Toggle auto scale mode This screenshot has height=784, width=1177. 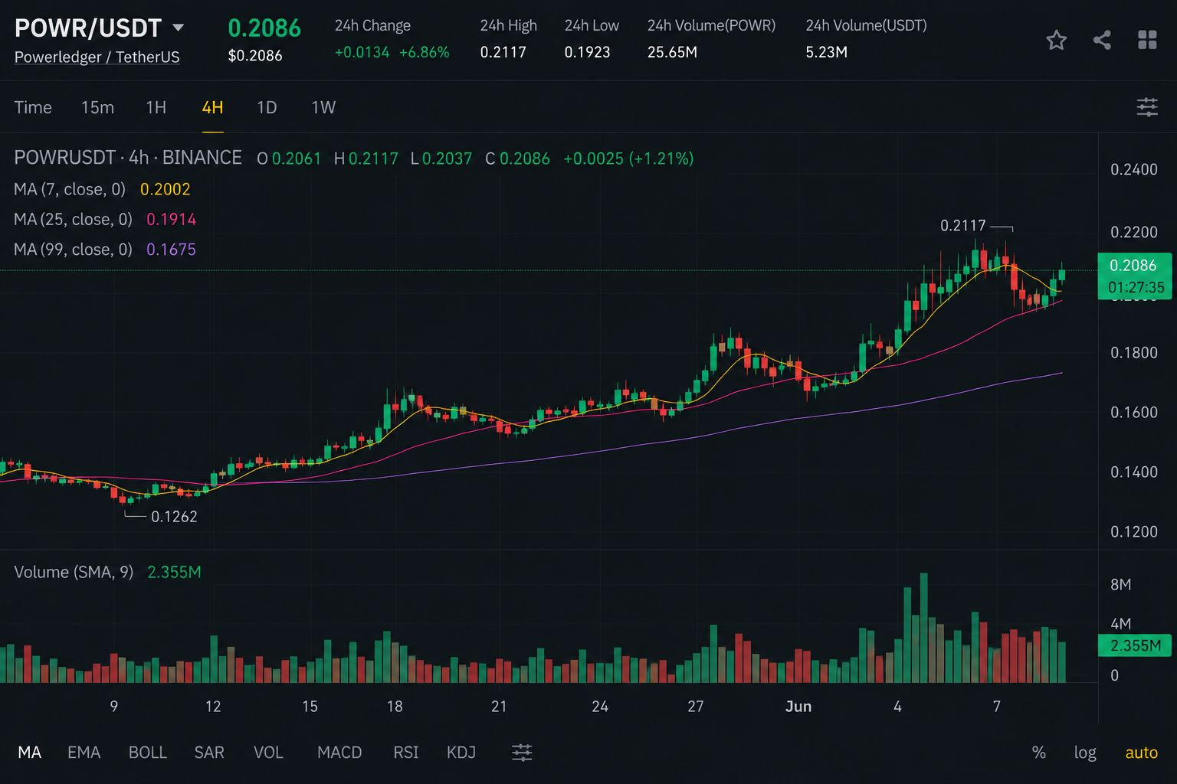tap(1141, 752)
